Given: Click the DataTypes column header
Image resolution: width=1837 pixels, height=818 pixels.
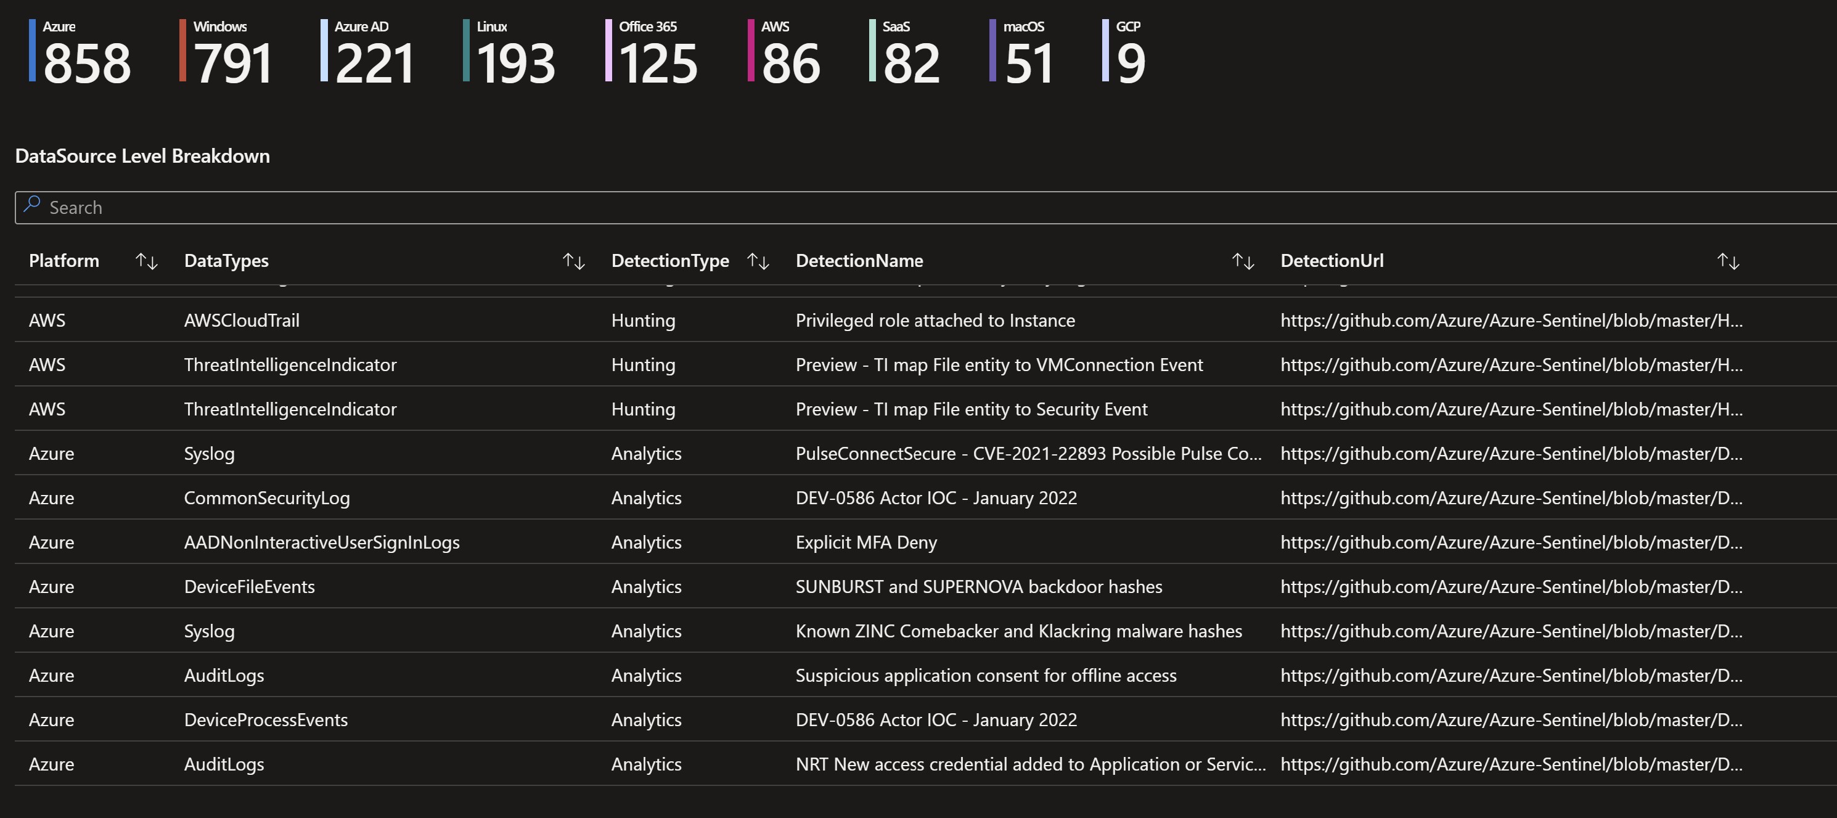Looking at the screenshot, I should 226,261.
